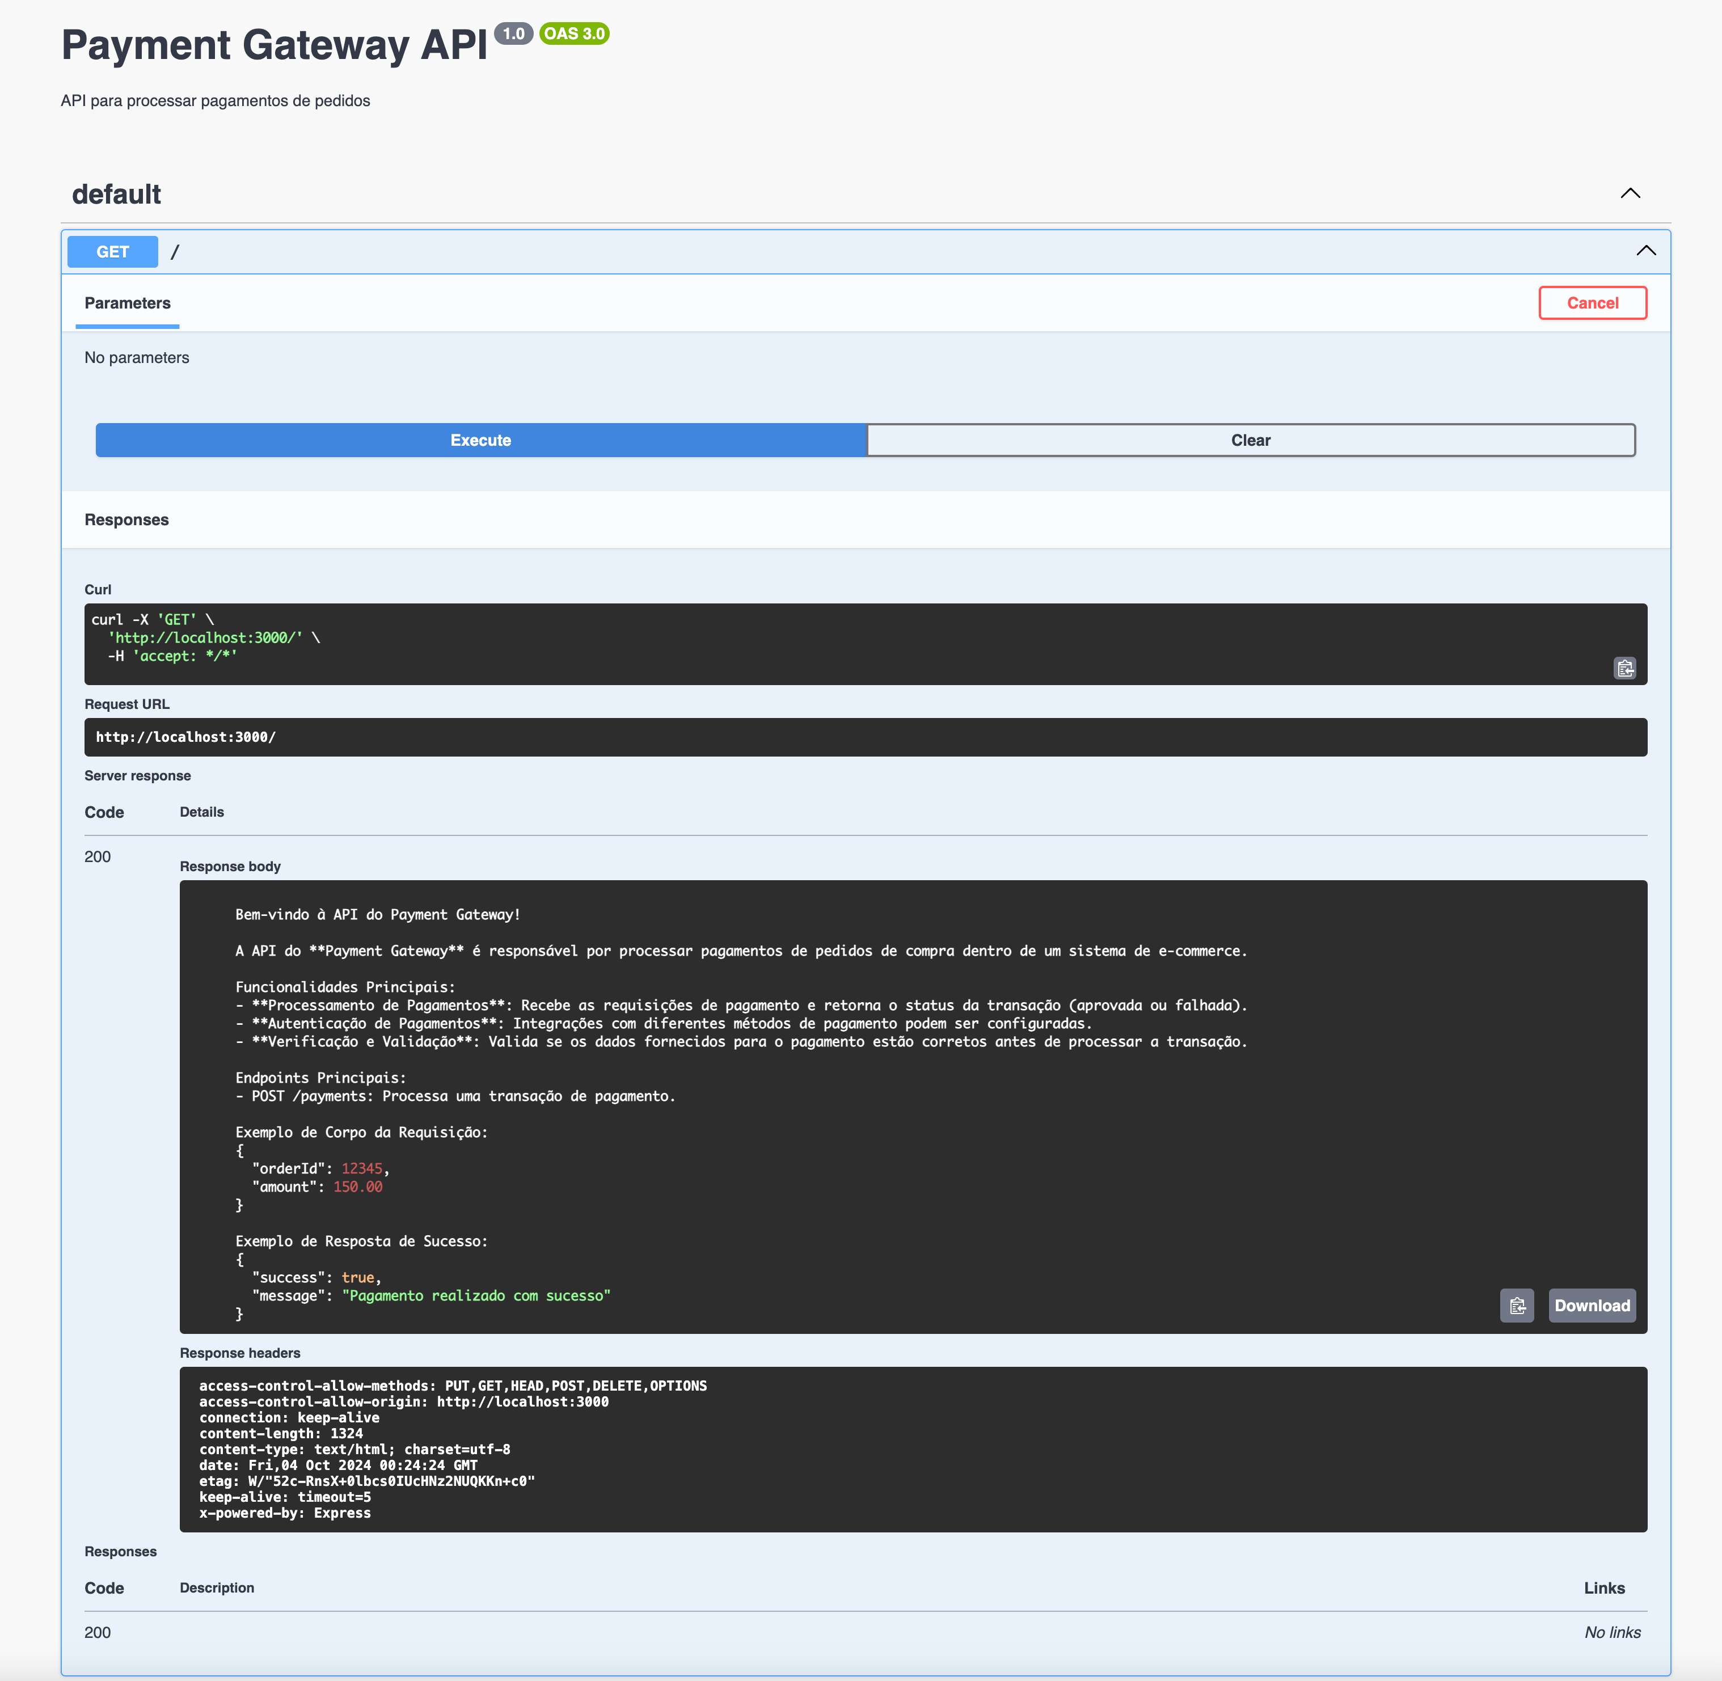Click the 'connection: keep-alive' header line
Screen dimensions: 1722x1681
coord(290,1417)
